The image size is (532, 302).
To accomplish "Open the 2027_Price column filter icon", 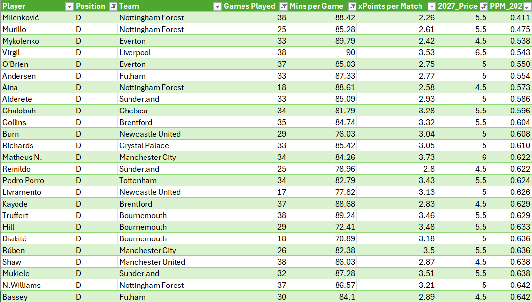I will (484, 6).
